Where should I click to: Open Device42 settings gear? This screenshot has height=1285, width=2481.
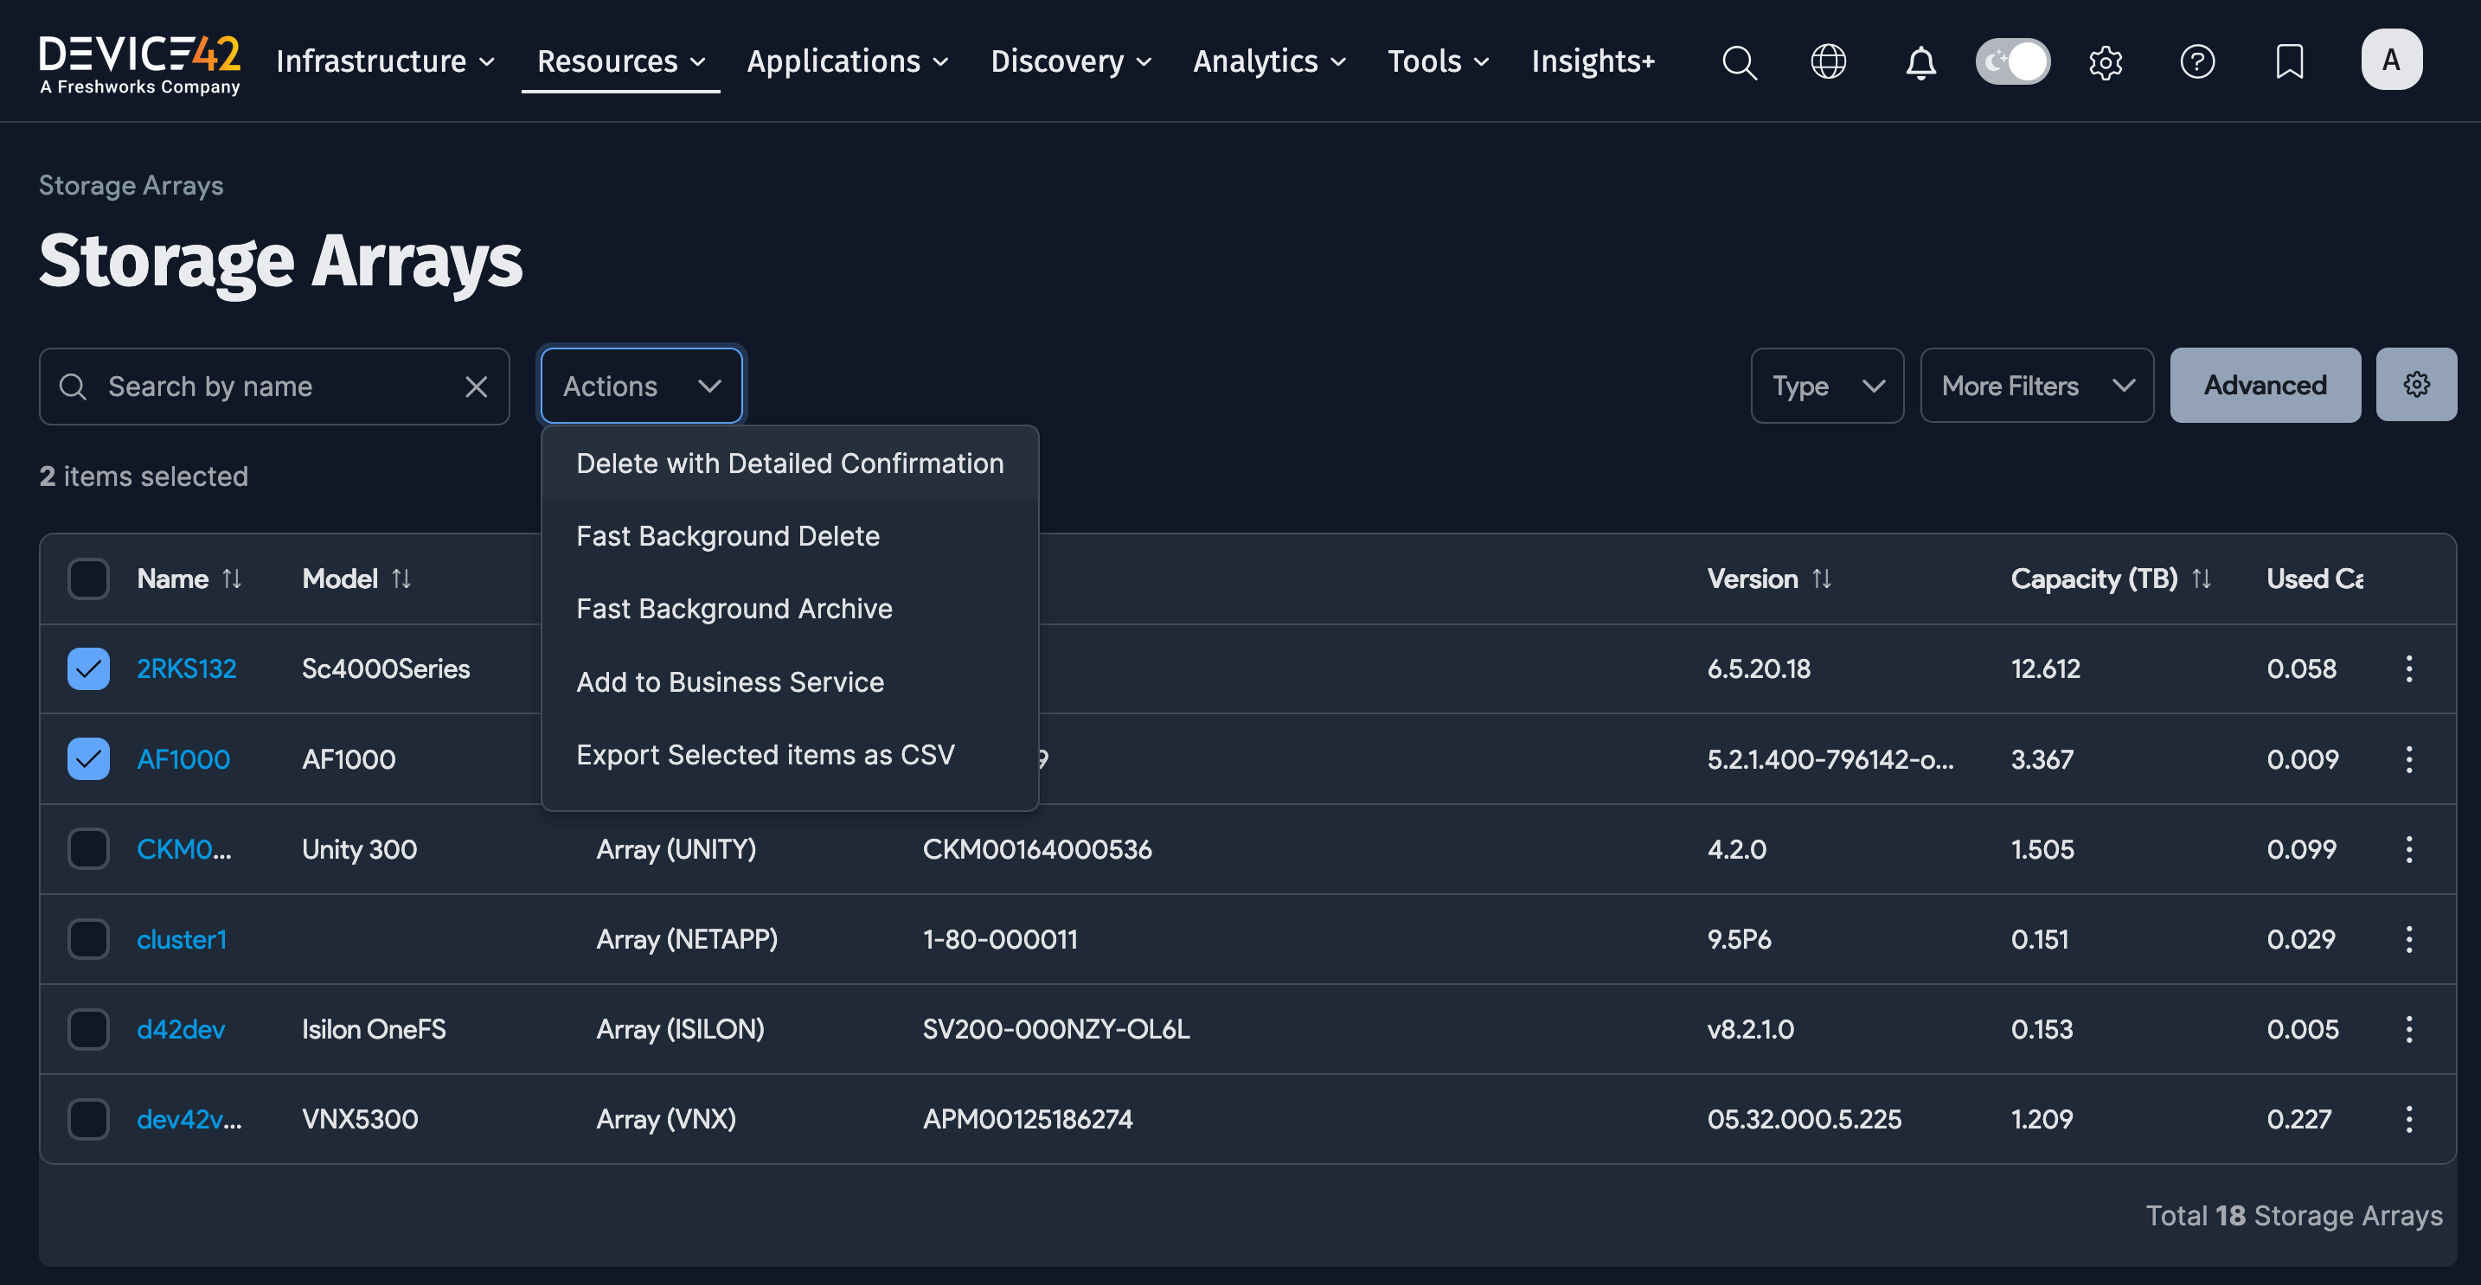(x=2106, y=61)
